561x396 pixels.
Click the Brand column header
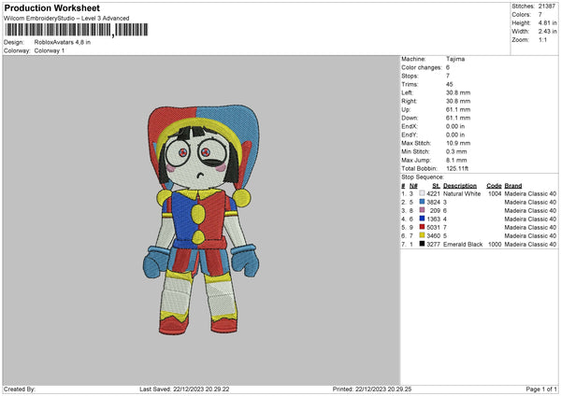513,186
